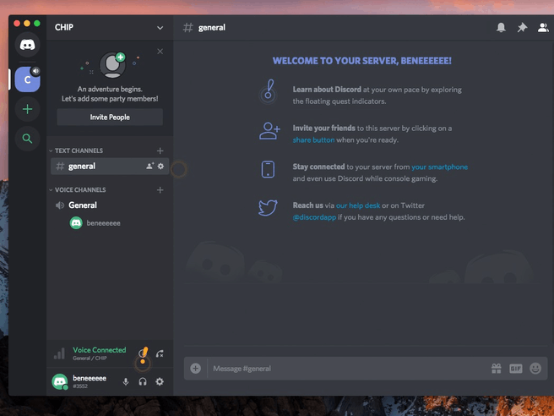
Task: Open the GIF picker
Action: coord(516,369)
